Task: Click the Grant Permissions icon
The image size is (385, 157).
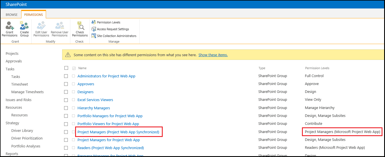Action: (9, 26)
